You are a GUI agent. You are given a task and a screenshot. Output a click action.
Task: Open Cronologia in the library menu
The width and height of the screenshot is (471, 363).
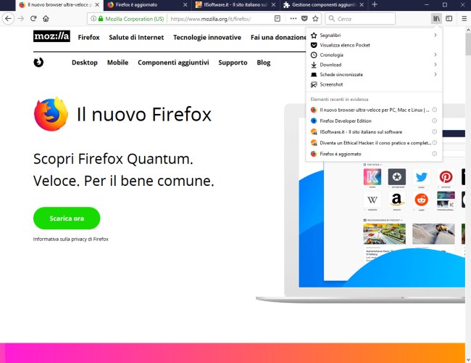pos(374,54)
